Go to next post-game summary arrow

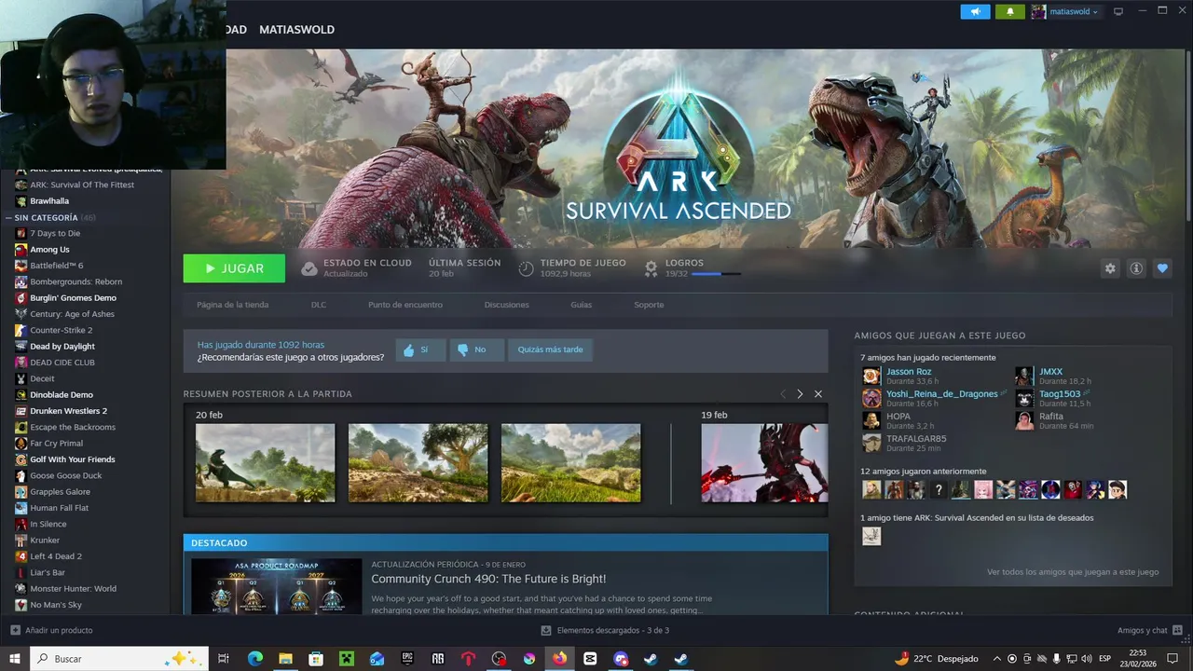800,394
